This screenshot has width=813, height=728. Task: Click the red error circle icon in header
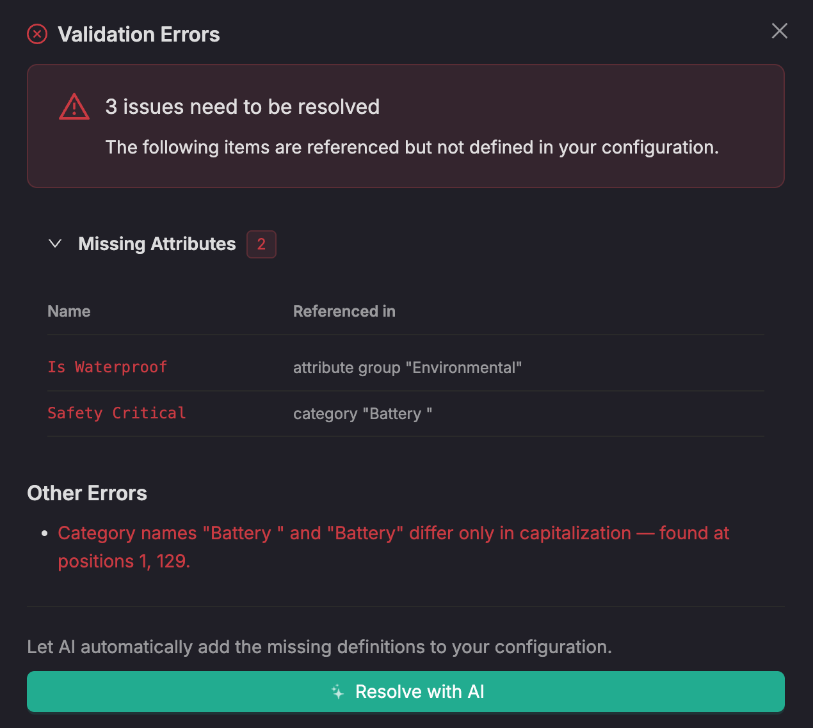37,34
